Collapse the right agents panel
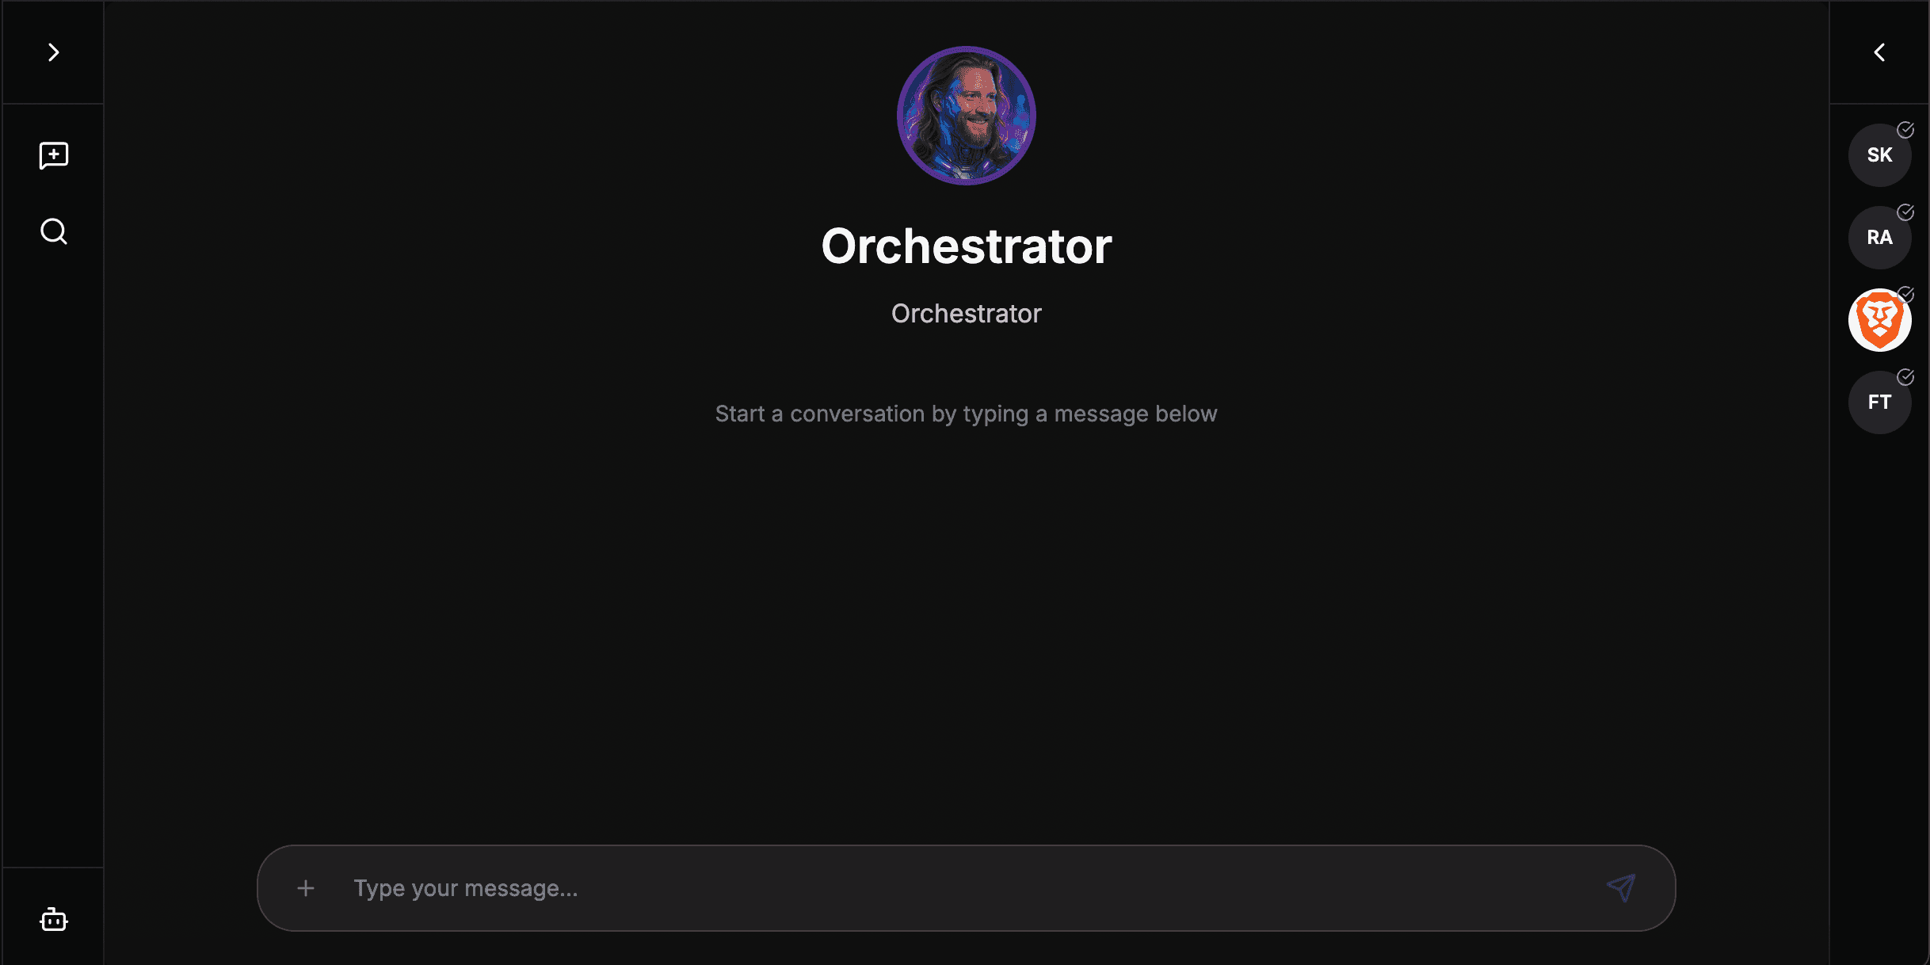This screenshot has width=1930, height=965. click(1879, 51)
